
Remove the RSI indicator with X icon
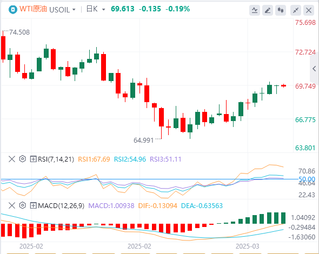12,159
